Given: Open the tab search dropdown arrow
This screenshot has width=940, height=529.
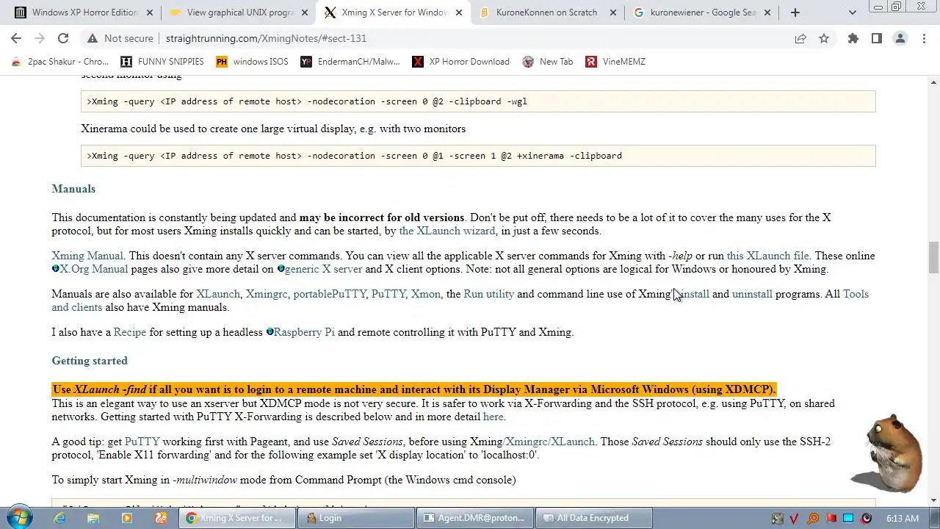Looking at the screenshot, I should [853, 12].
